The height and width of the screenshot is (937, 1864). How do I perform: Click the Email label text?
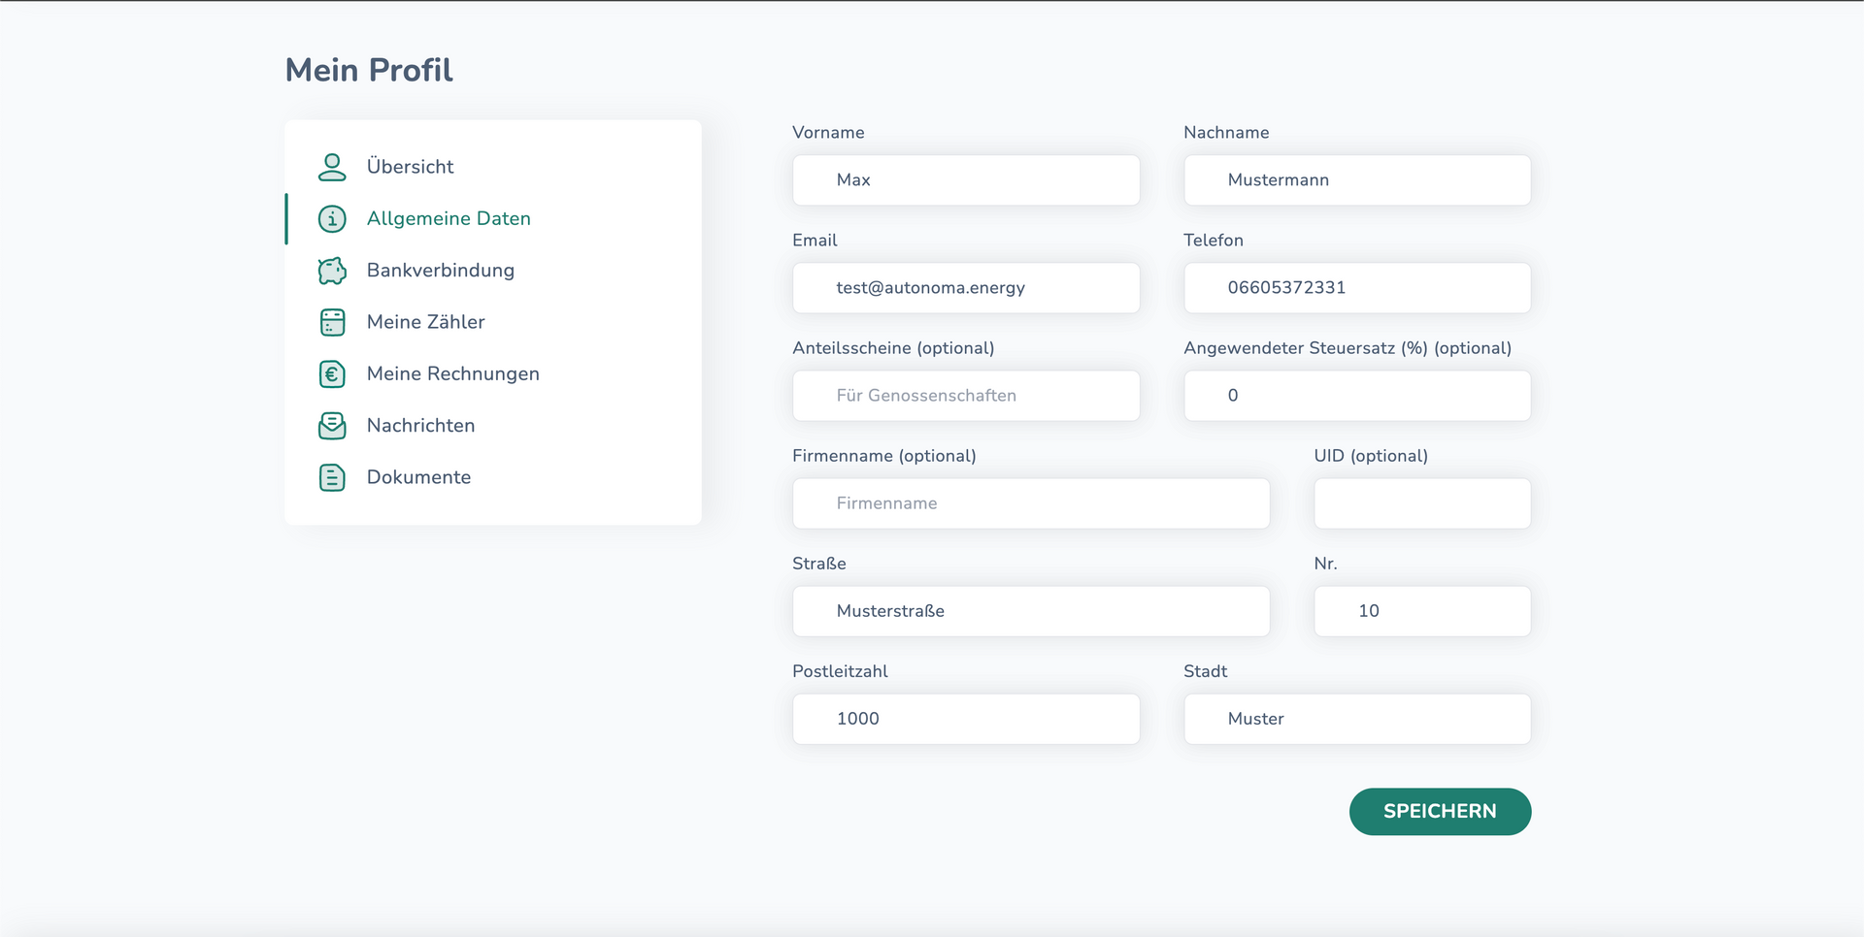click(815, 240)
